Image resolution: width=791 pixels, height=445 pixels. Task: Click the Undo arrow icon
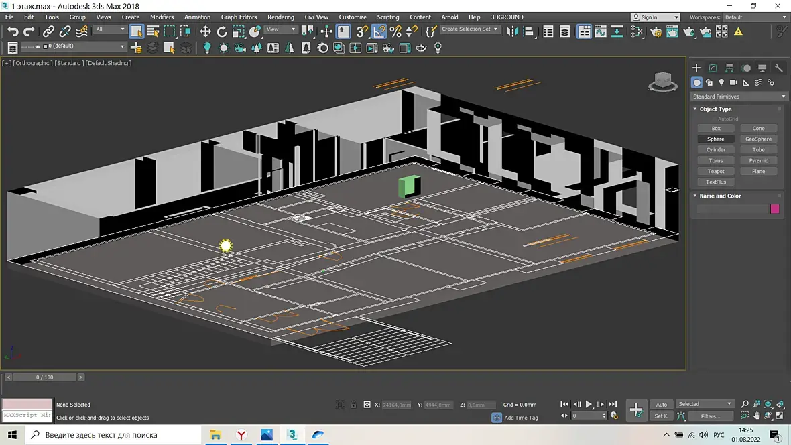(13, 31)
